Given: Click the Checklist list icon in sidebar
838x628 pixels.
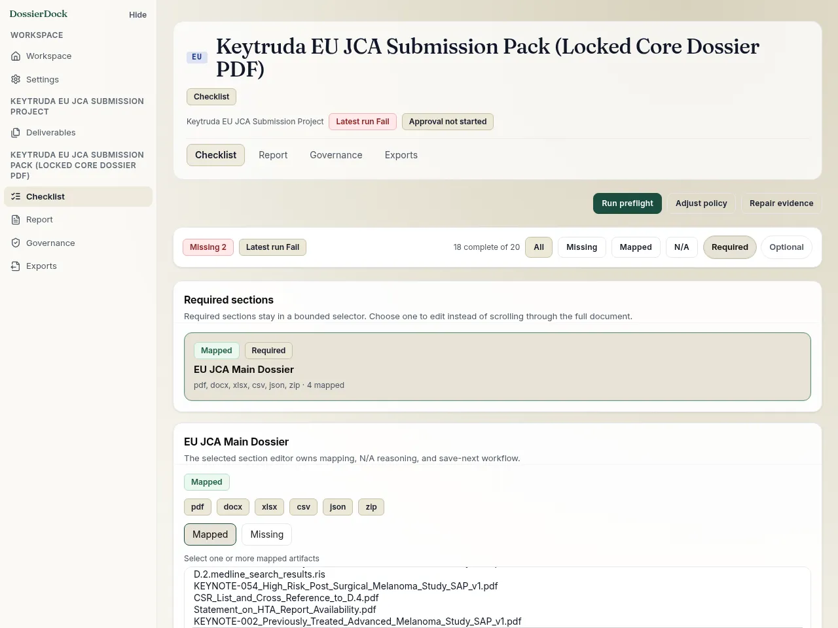Looking at the screenshot, I should (16, 196).
